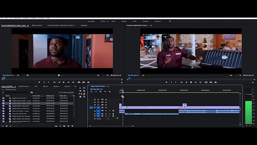Click Source monitor Insert button

pos(79,82)
